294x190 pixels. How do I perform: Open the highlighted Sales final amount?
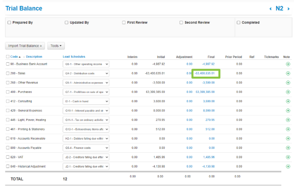pos(205,73)
